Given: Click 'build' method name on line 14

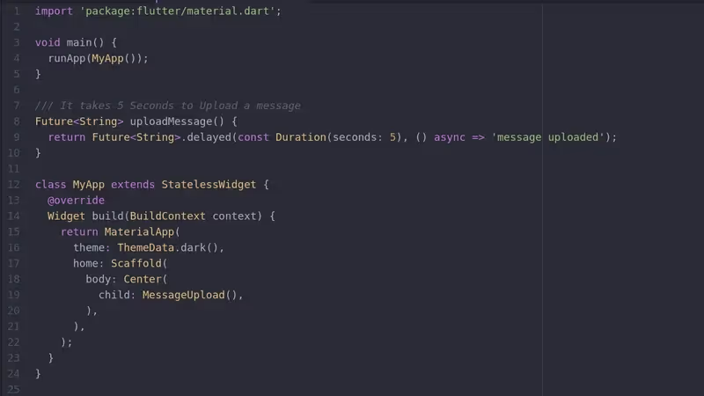Looking at the screenshot, I should click(x=107, y=216).
